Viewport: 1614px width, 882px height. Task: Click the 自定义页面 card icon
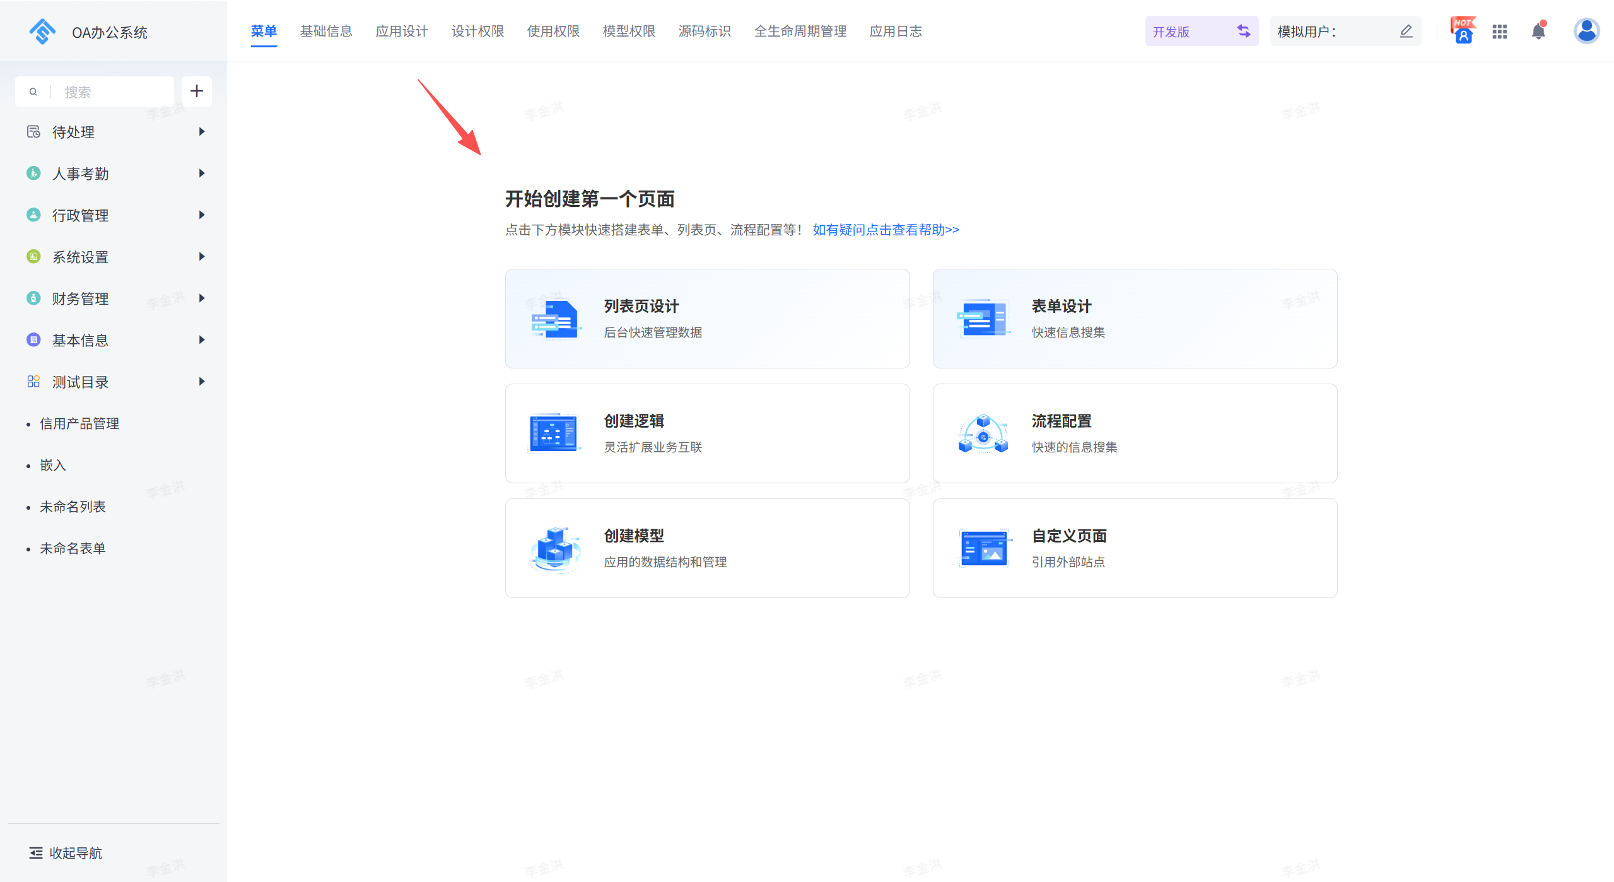click(x=984, y=548)
